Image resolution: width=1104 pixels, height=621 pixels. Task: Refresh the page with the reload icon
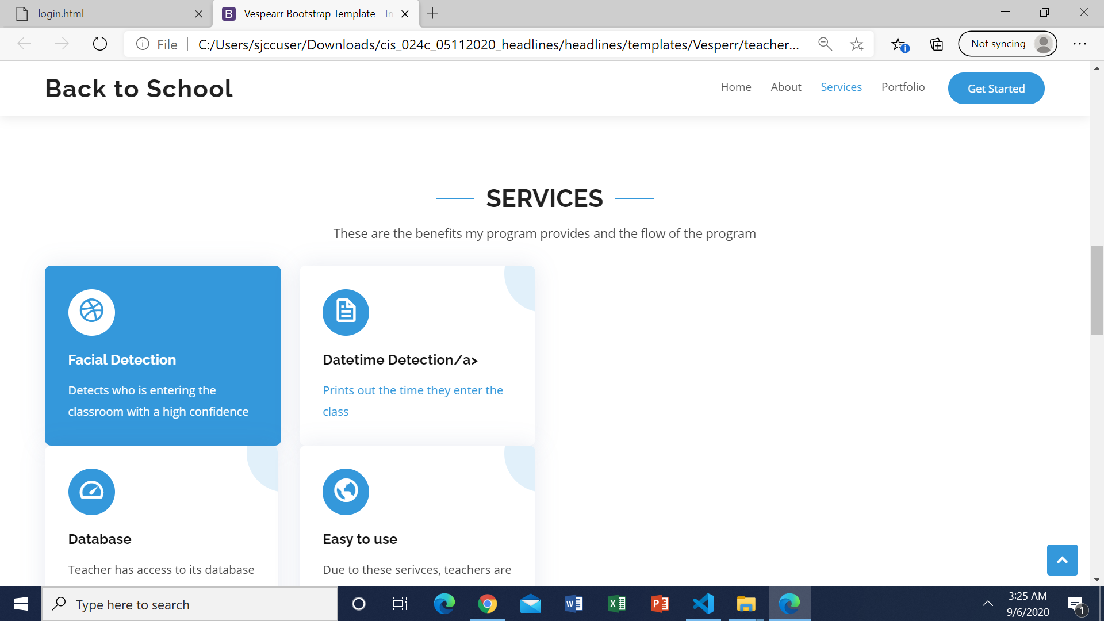click(100, 44)
